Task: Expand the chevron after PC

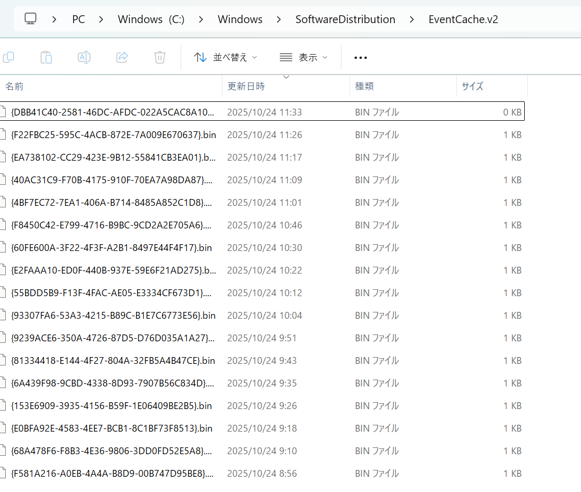Action: [x=101, y=19]
